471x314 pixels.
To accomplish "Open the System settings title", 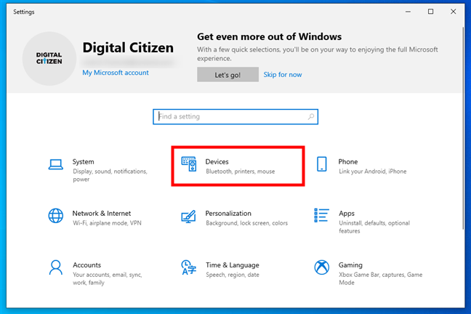I will tap(83, 161).
